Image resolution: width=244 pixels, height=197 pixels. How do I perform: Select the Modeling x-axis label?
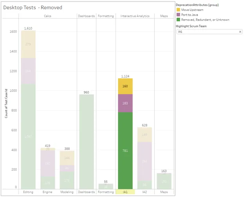pyautogui.click(x=66, y=192)
